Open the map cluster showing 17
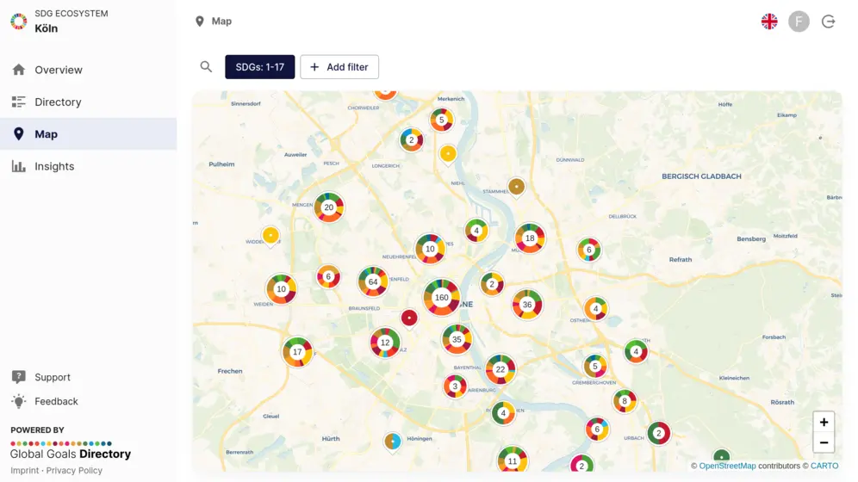 click(x=297, y=352)
